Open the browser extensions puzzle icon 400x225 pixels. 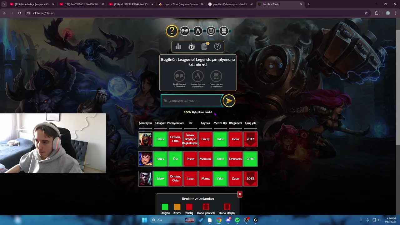[377, 13]
